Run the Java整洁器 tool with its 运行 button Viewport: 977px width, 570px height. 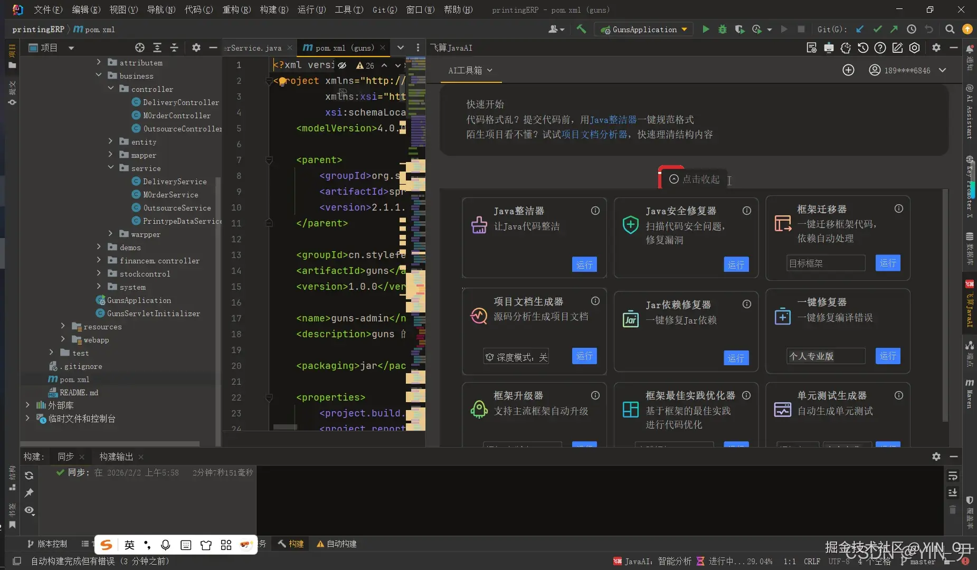584,264
